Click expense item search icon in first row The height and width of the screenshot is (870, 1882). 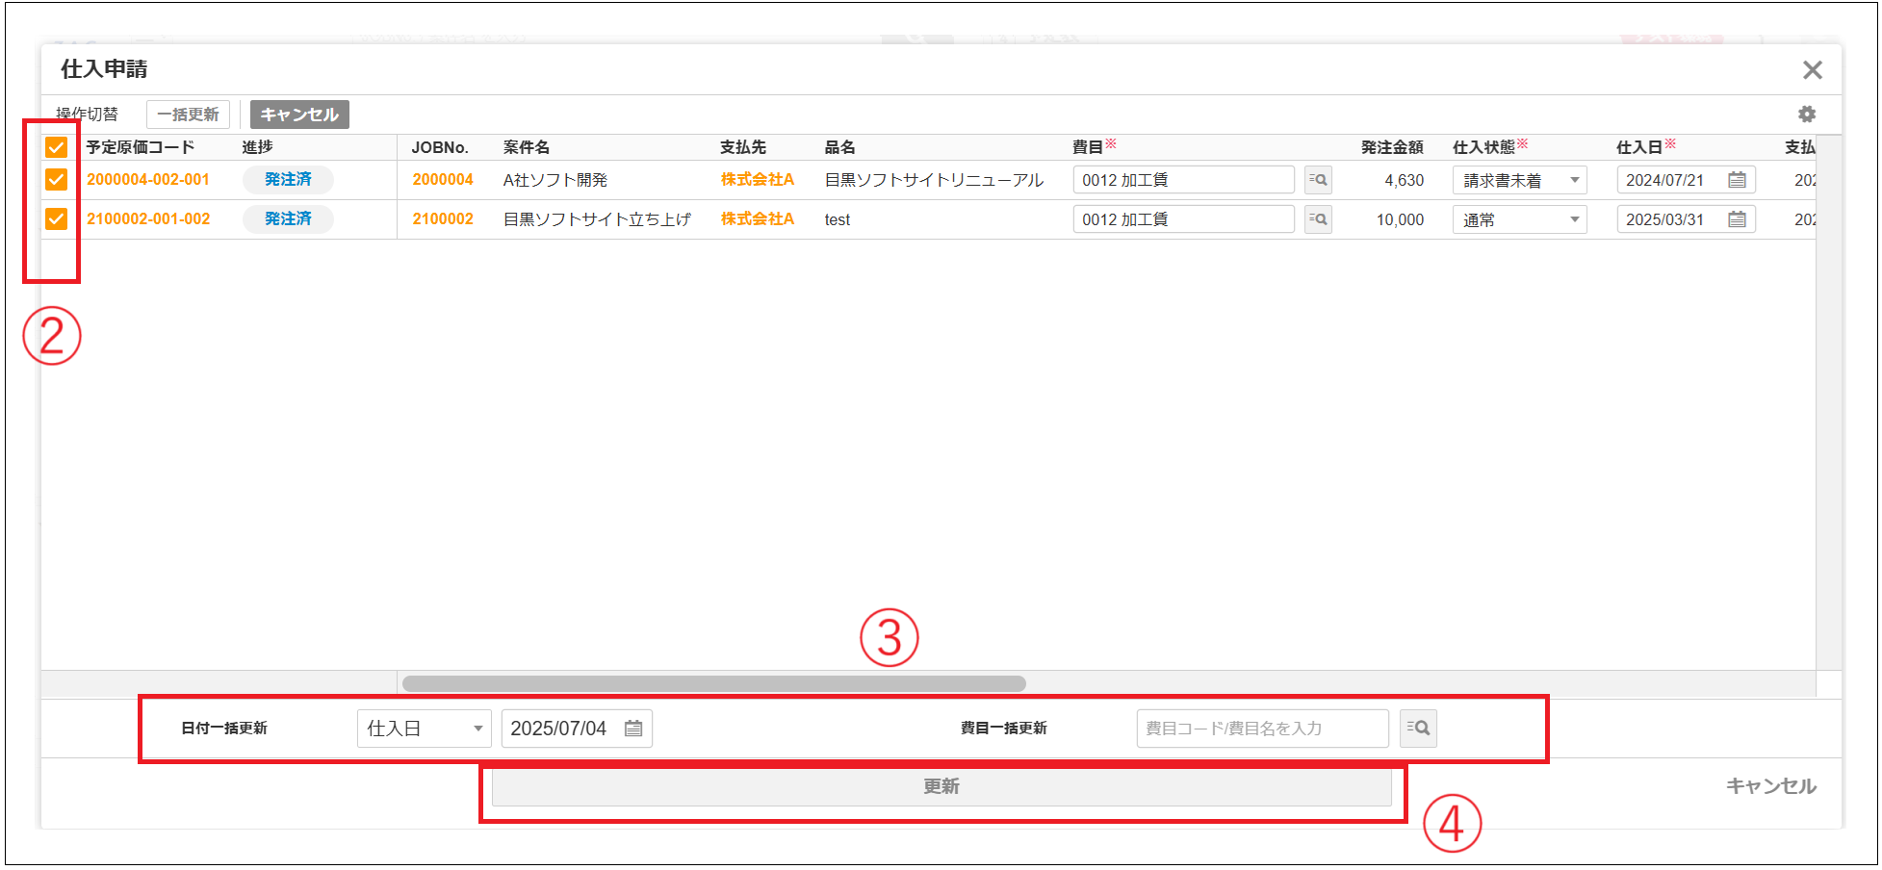pyautogui.click(x=1318, y=180)
